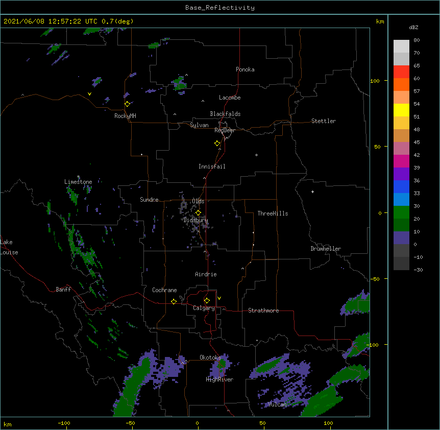Select the red 60-65 dBZ legend swatch
Image resolution: width=440 pixels, height=430 pixels.
pyautogui.click(x=401, y=72)
